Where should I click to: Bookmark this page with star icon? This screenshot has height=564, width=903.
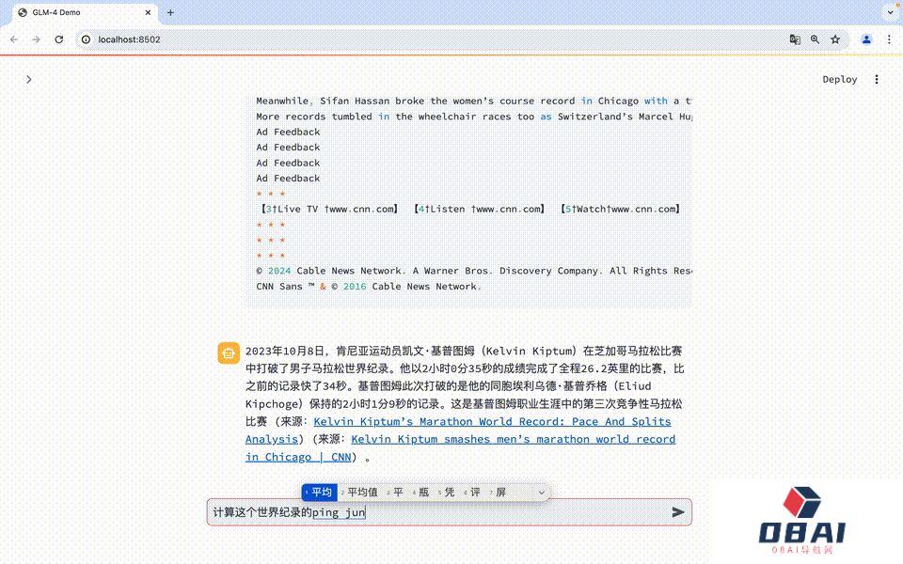[834, 39]
